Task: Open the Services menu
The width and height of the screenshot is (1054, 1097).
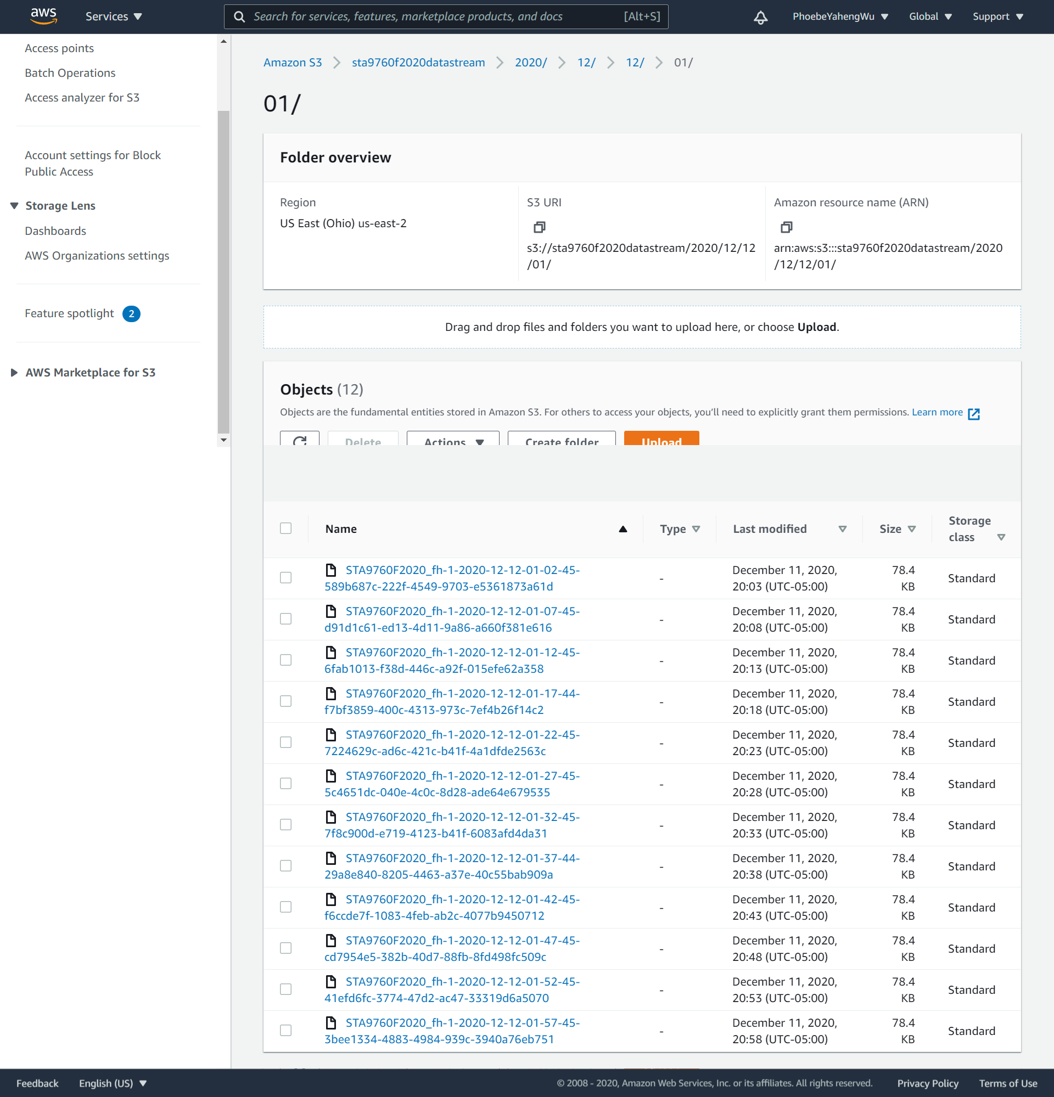Action: [x=113, y=16]
